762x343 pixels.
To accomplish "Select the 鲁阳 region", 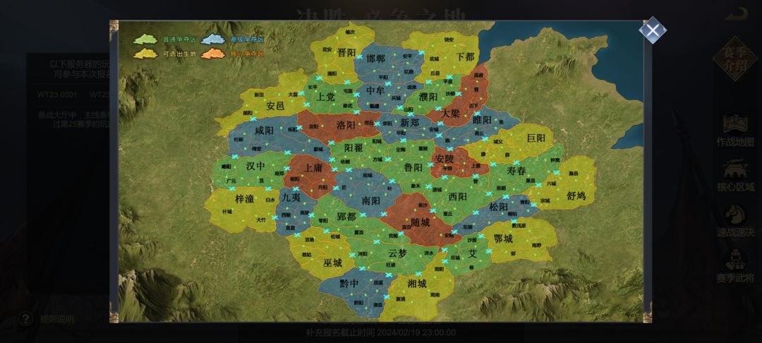I will tap(413, 167).
